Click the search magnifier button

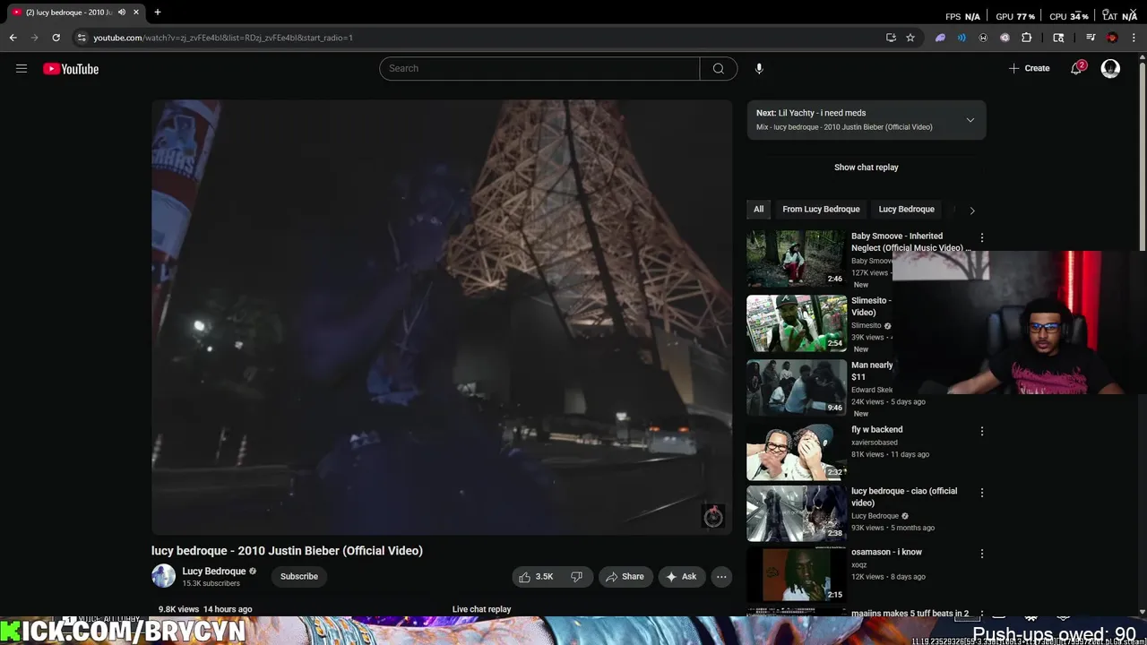(719, 68)
